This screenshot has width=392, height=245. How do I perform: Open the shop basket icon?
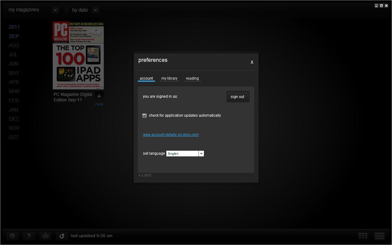coord(46,236)
